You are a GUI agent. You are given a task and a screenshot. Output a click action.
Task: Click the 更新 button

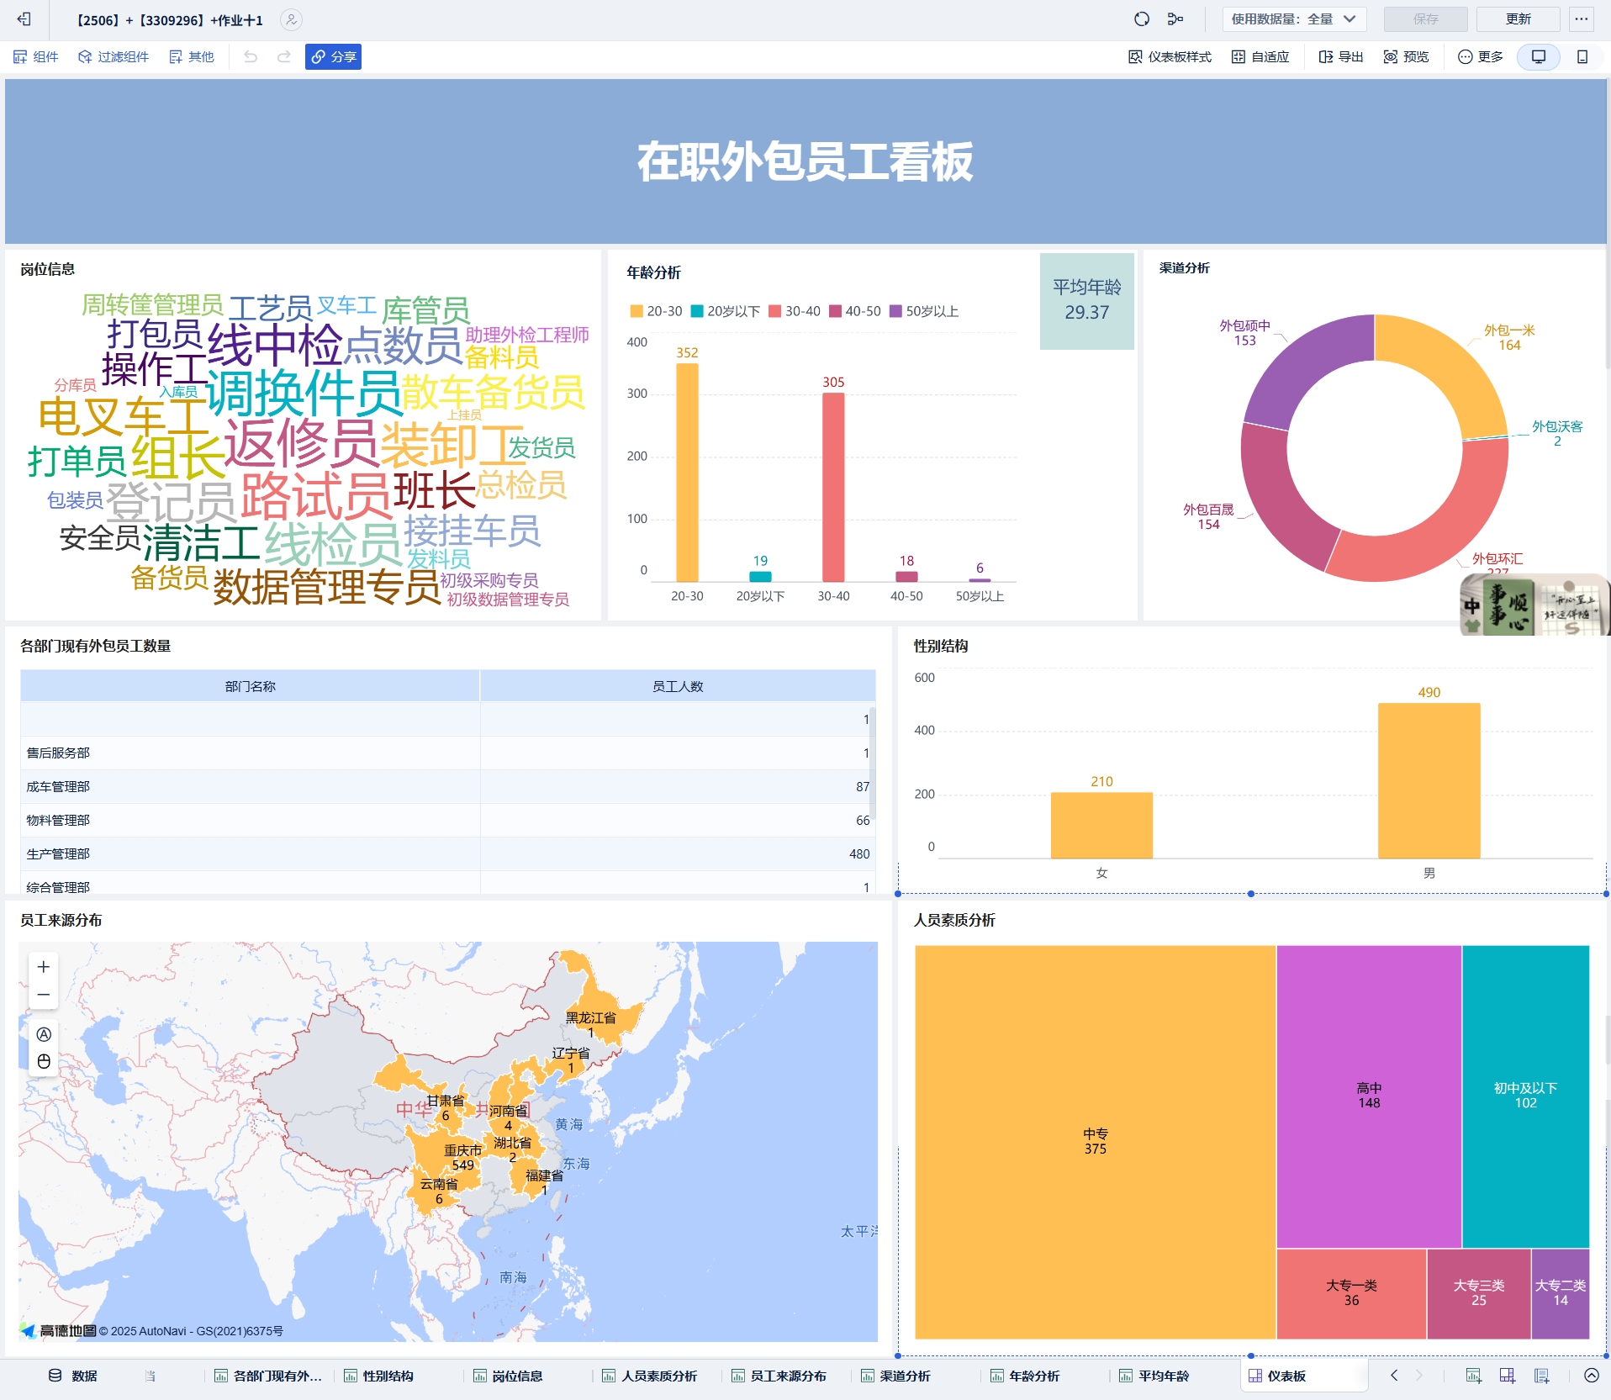tap(1518, 19)
